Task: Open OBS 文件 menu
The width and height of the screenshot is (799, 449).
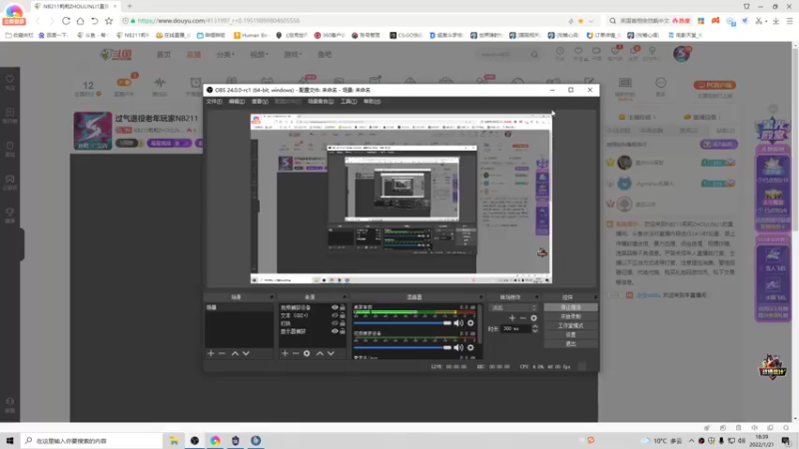Action: pyautogui.click(x=214, y=102)
